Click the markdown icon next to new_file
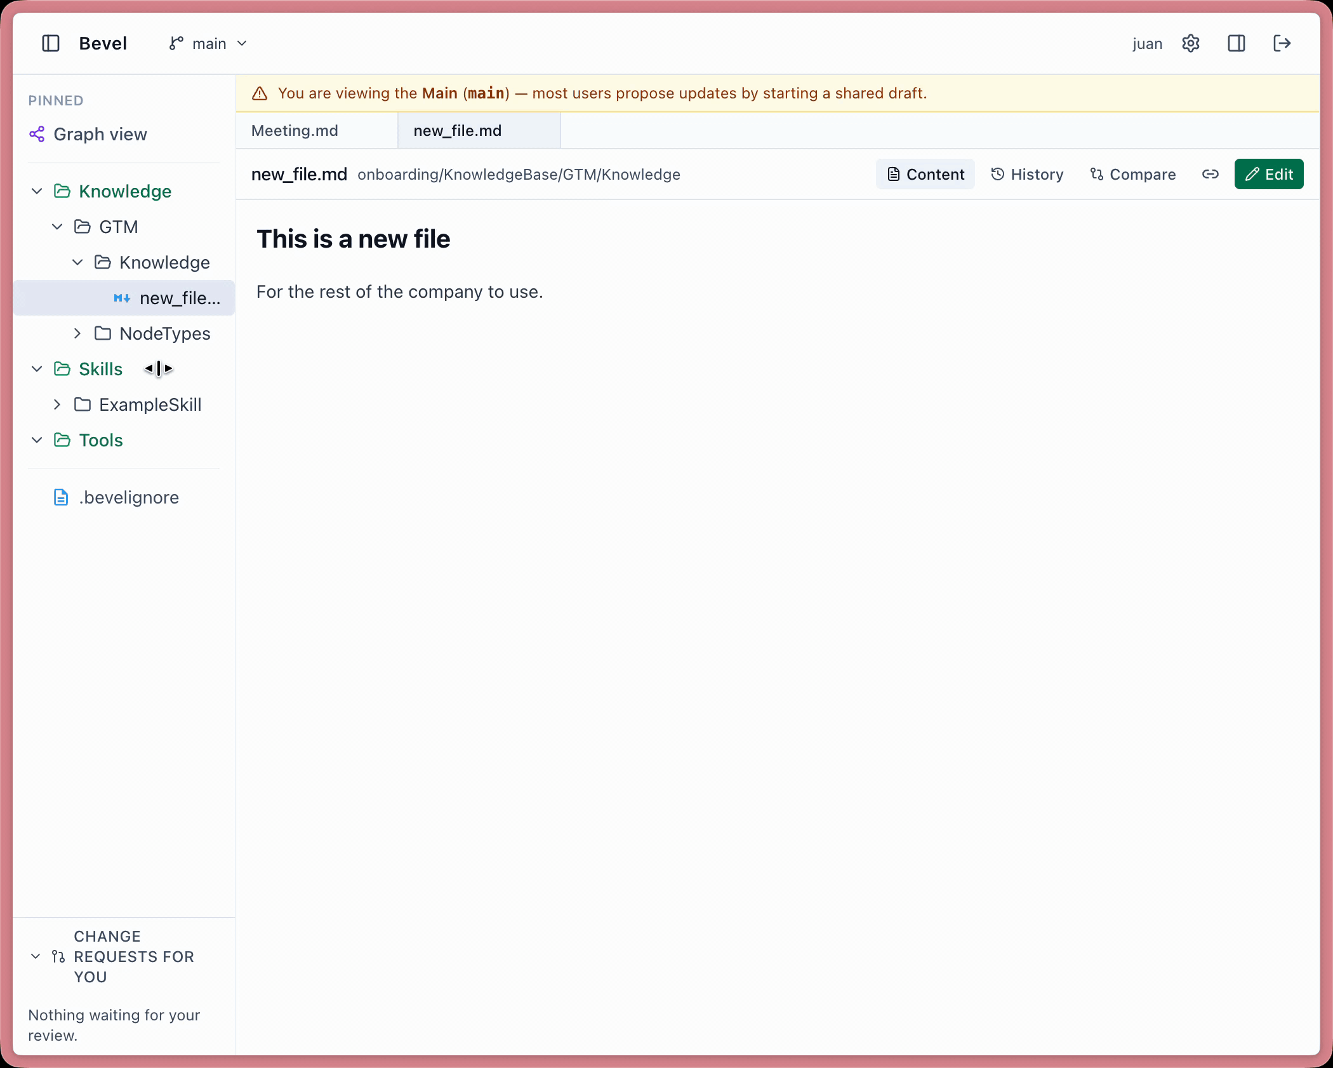The height and width of the screenshot is (1068, 1333). tap(122, 298)
